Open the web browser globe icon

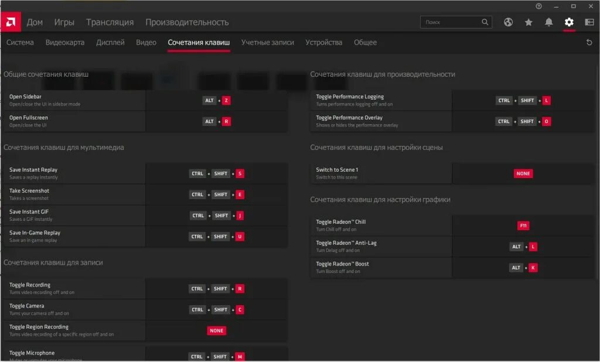[508, 22]
